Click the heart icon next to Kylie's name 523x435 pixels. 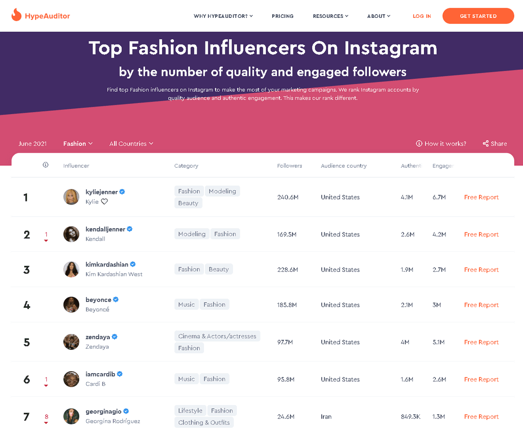coord(105,202)
